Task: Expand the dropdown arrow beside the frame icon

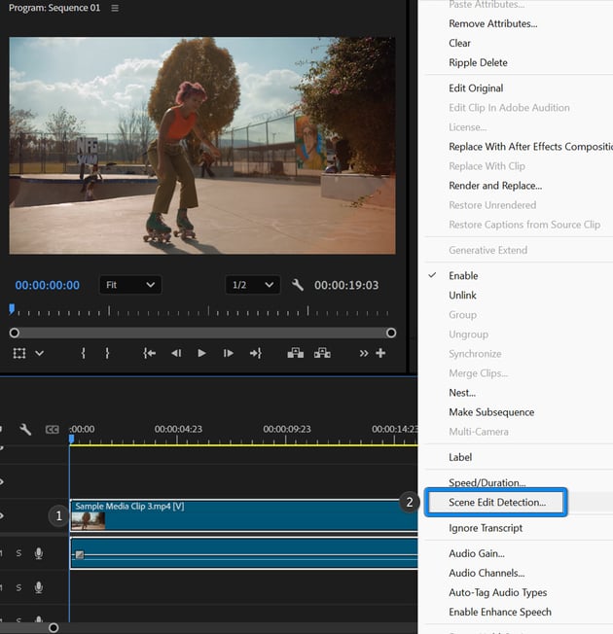Action: click(x=39, y=353)
